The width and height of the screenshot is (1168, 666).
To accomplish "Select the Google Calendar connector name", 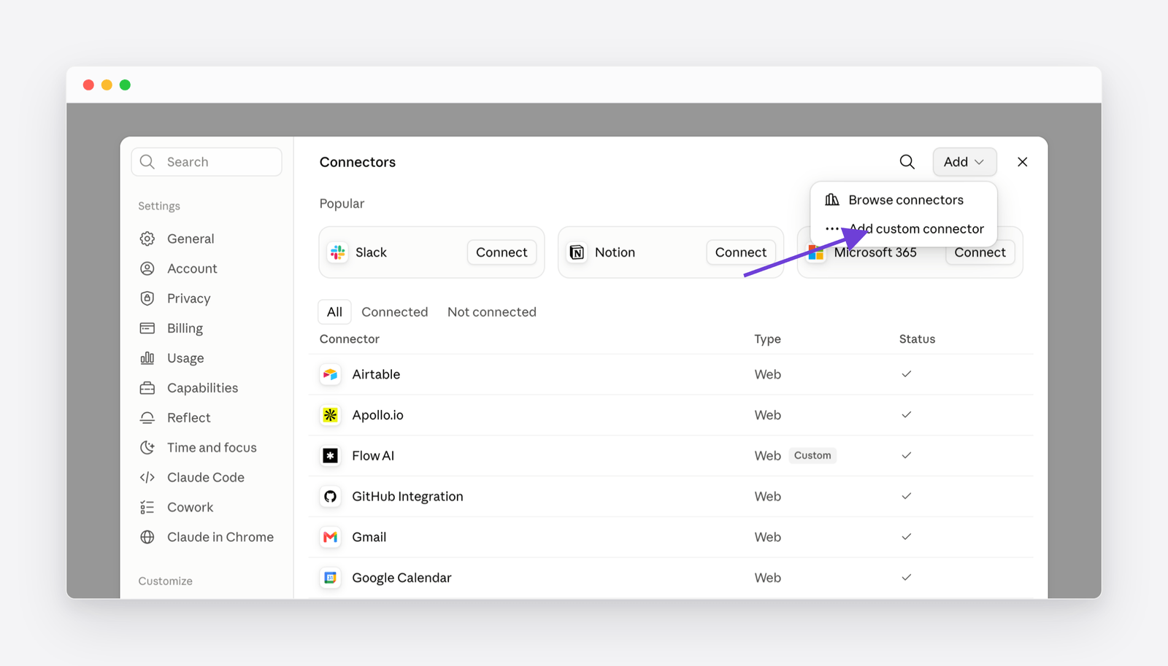I will [x=401, y=578].
